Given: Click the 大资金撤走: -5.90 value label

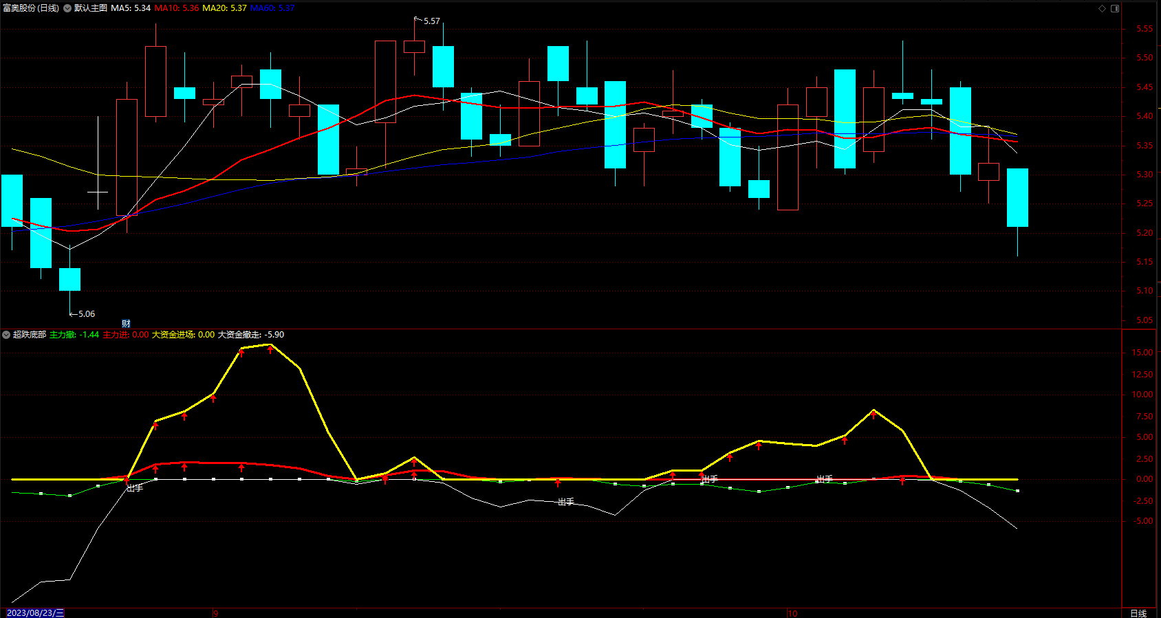Looking at the screenshot, I should click(251, 335).
